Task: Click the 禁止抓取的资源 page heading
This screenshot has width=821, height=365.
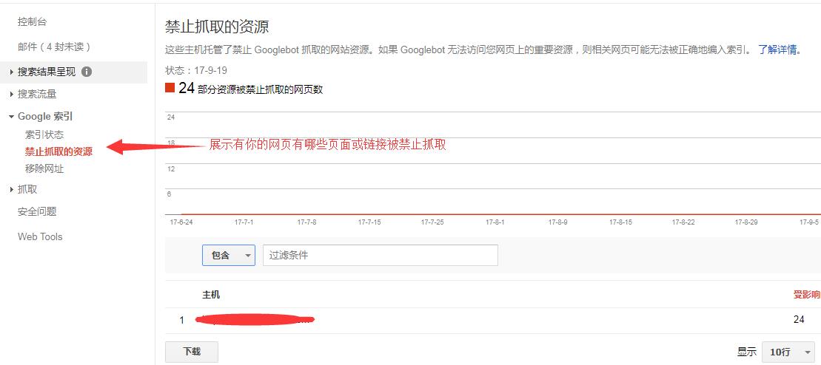Action: 217,27
